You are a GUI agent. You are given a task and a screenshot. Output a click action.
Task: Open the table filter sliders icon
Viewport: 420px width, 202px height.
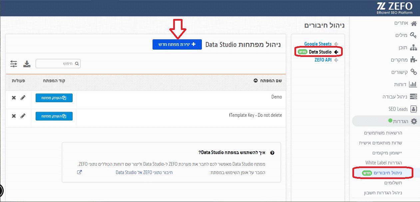(14, 64)
